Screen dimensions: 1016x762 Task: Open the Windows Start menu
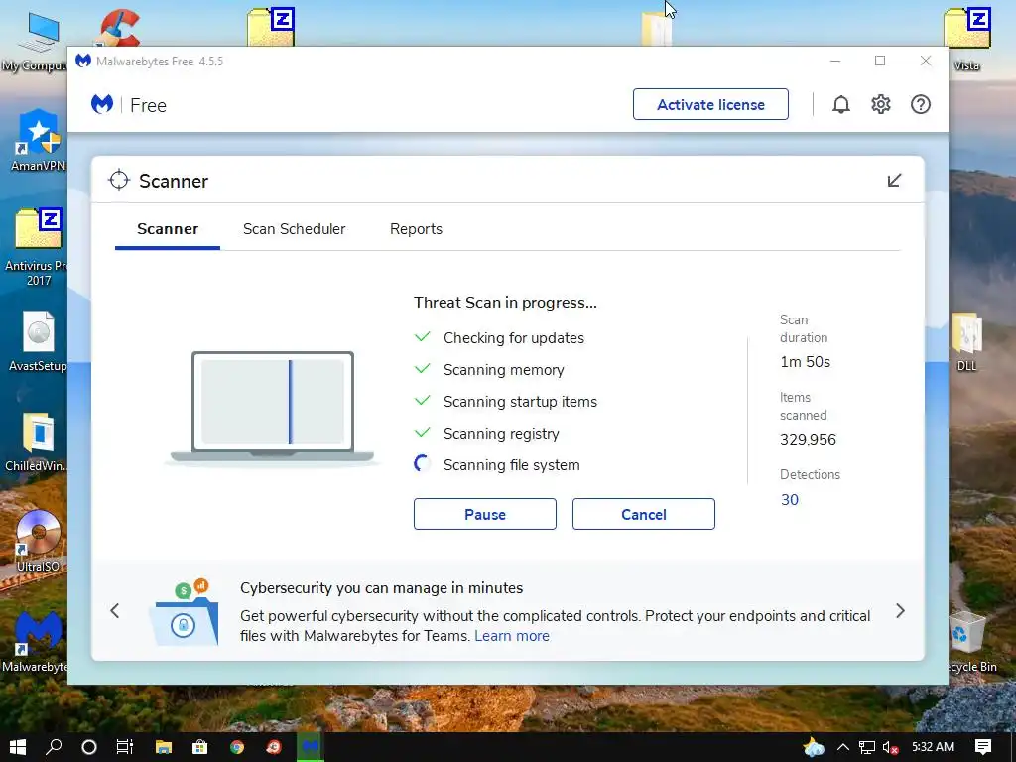(x=18, y=747)
